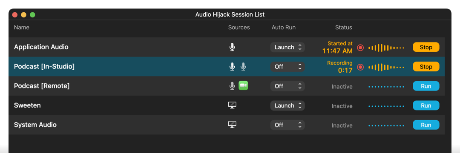
Task: Stop the Podcast [In-Studio] recording
Action: click(x=426, y=67)
